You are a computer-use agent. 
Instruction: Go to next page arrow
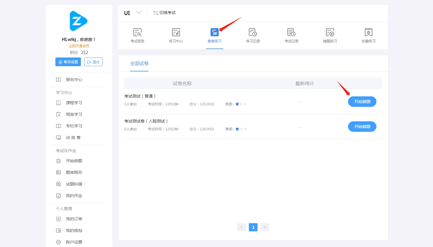click(265, 227)
